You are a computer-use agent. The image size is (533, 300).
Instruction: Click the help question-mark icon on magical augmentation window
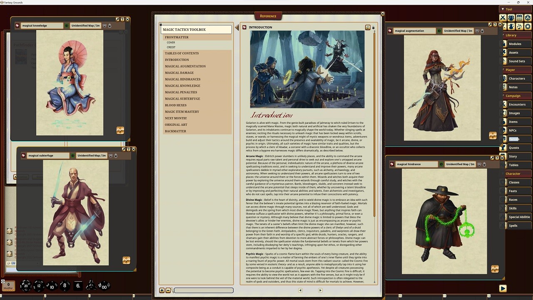tap(495, 24)
